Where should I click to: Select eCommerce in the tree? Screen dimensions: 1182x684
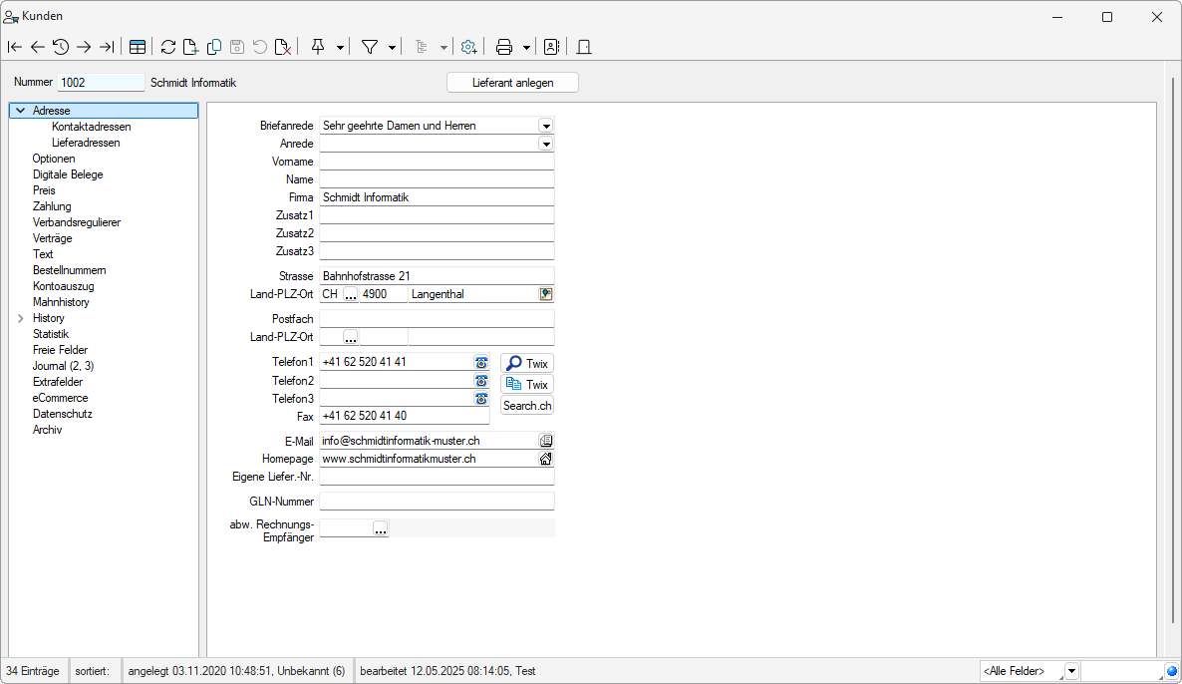61,398
